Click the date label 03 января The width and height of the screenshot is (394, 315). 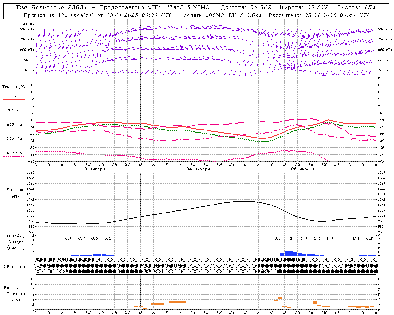93,169
